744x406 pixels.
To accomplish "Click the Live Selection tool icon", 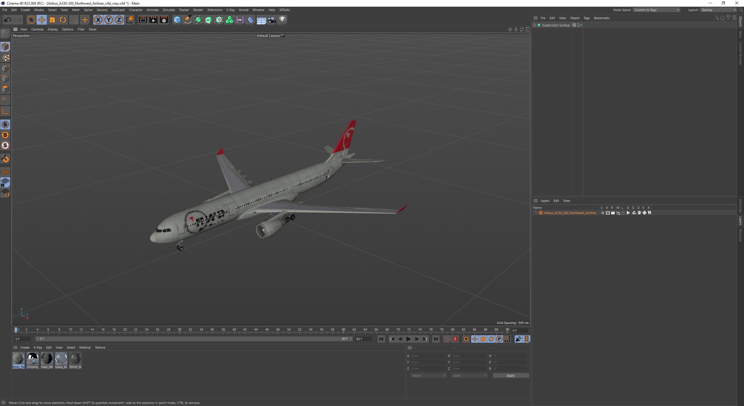I will coord(31,19).
